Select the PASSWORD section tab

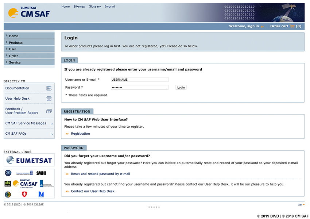[74, 148]
